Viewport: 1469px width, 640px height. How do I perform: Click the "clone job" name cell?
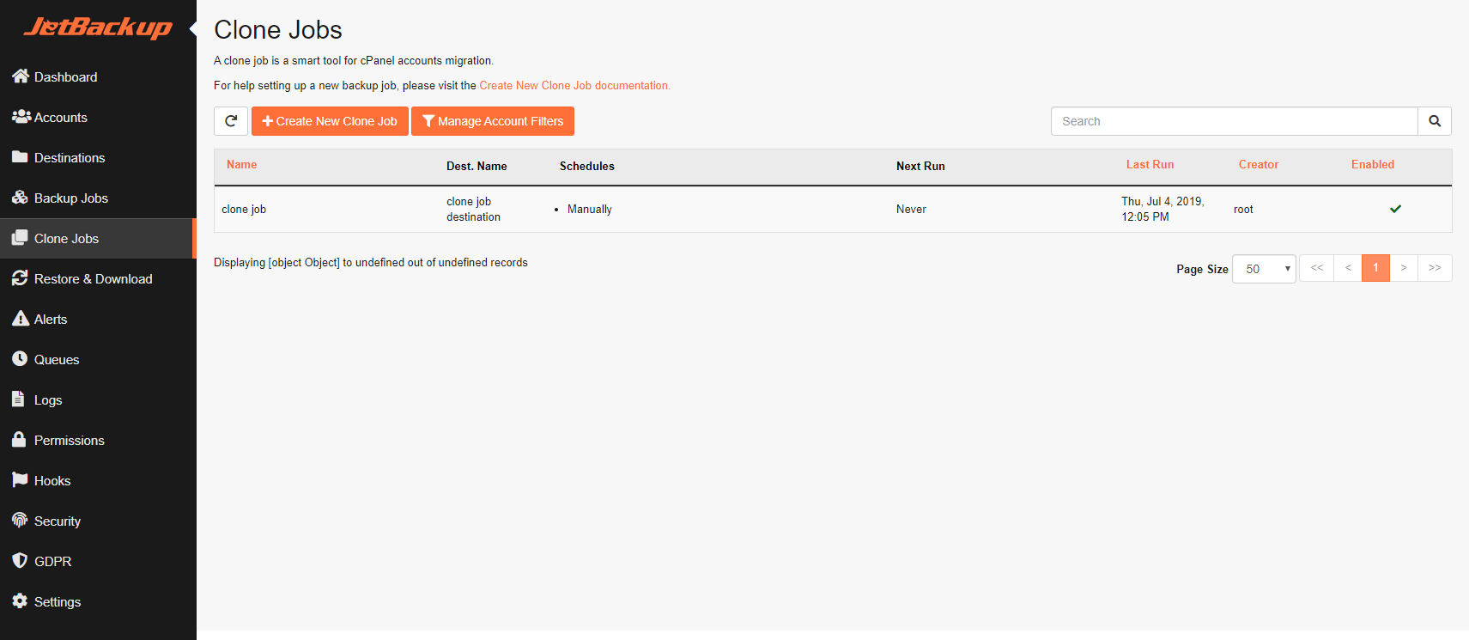tap(244, 209)
